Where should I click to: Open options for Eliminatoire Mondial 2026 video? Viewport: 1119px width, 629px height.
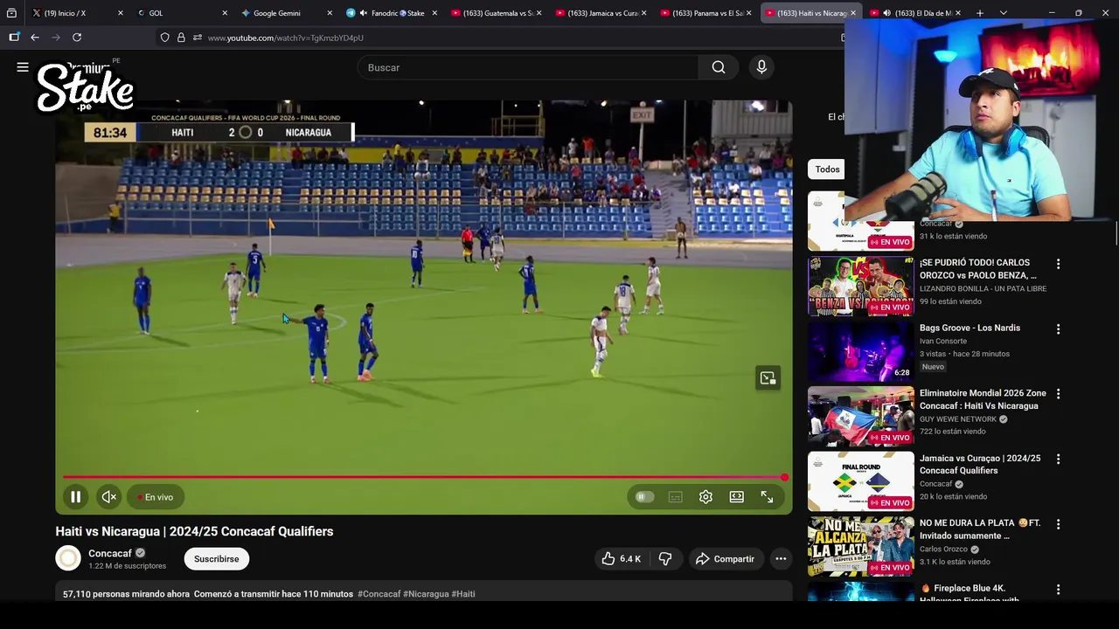point(1058,395)
